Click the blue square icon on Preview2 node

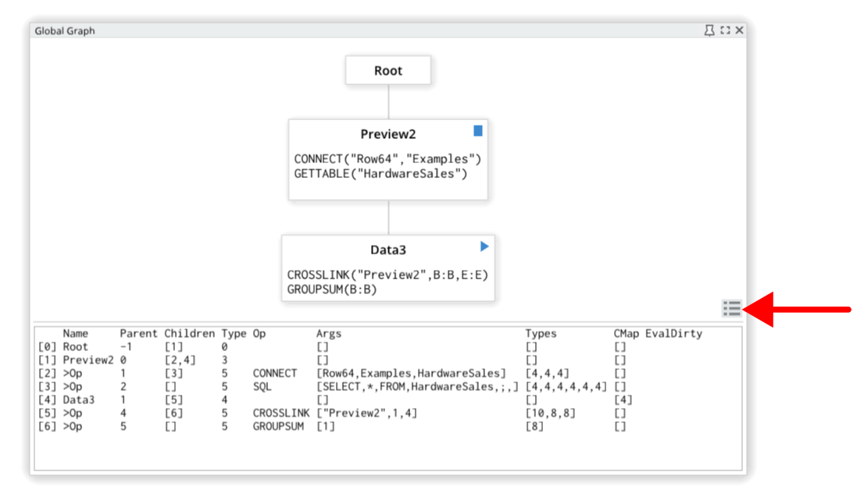click(x=478, y=131)
